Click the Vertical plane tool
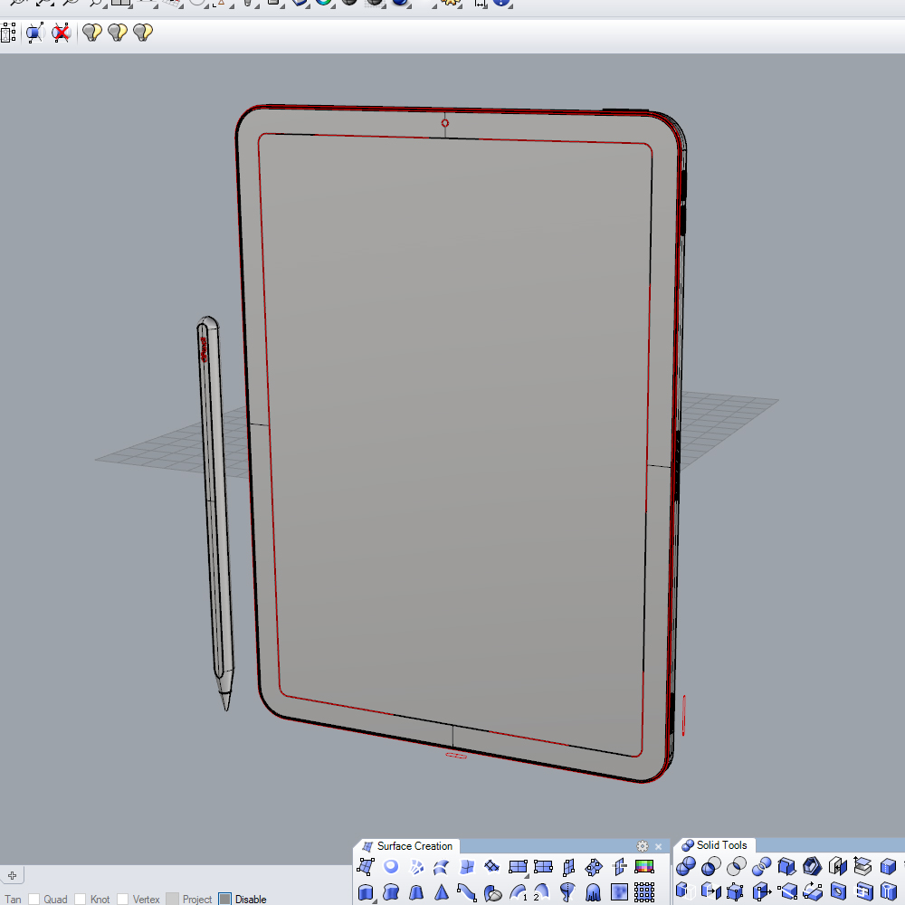The height and width of the screenshot is (905, 905). tap(568, 866)
